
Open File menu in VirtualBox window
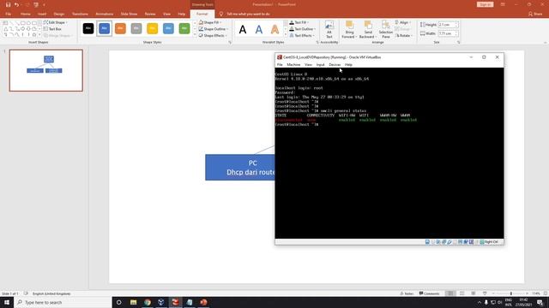pos(280,65)
